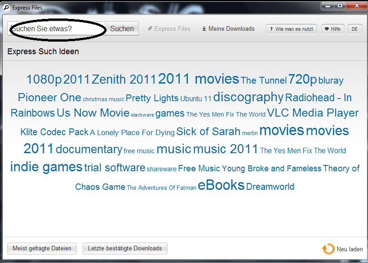Select the 'indie games' tag

[x=46, y=167]
